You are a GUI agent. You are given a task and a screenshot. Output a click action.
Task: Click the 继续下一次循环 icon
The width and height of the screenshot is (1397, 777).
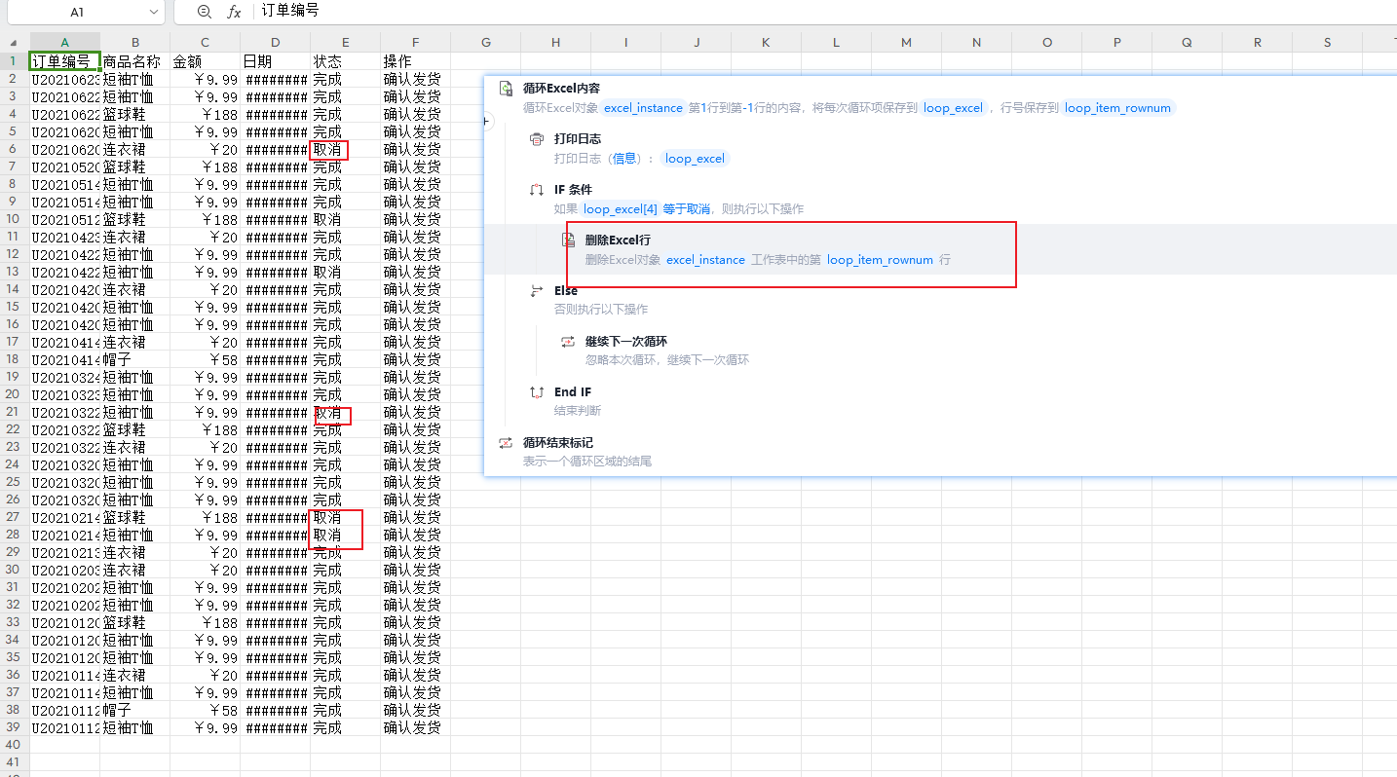(568, 342)
